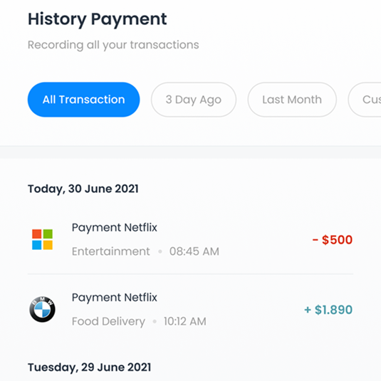Choose the Last Month filter

[292, 100]
